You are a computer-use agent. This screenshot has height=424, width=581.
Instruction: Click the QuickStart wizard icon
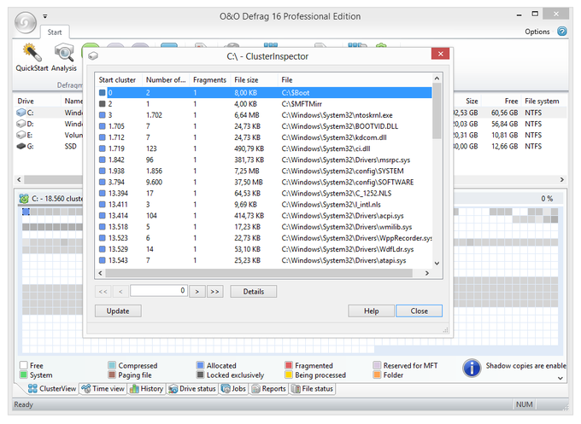point(32,53)
